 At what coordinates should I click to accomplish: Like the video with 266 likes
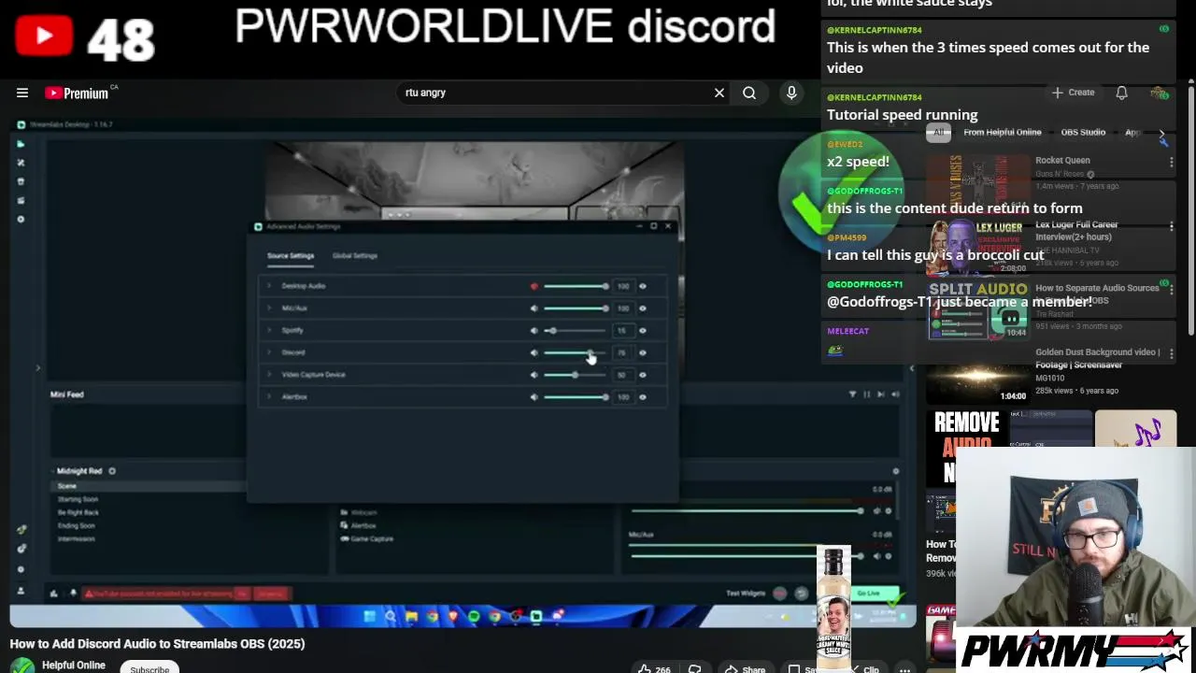coord(654,668)
